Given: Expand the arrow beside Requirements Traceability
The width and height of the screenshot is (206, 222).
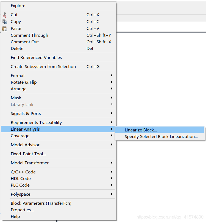Looking at the screenshot, I should point(112,122).
